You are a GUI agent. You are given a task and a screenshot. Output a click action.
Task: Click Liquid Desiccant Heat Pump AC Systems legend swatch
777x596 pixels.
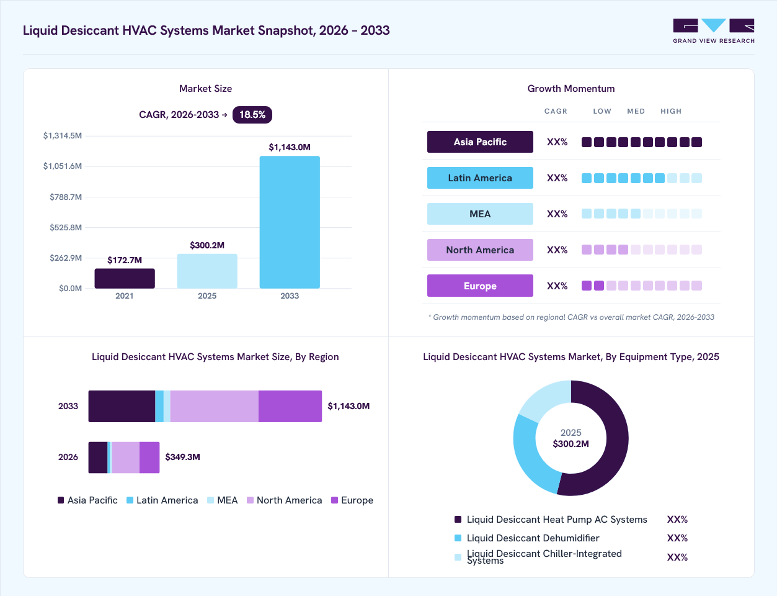pyautogui.click(x=458, y=520)
